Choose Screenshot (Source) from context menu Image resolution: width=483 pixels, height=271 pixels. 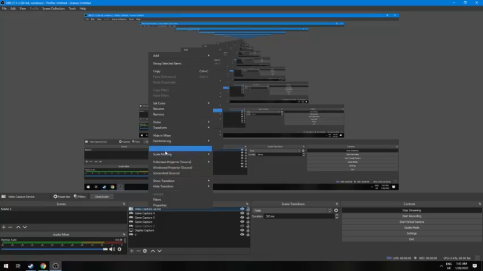click(181, 173)
